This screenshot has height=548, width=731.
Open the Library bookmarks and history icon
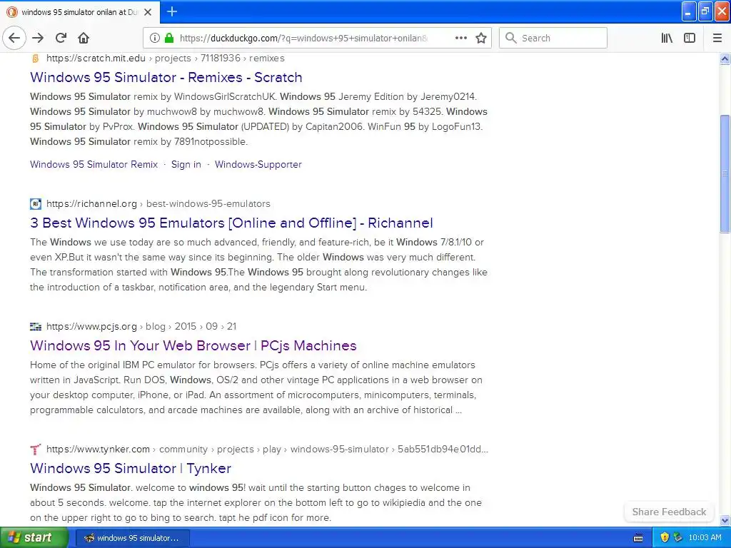(x=667, y=39)
